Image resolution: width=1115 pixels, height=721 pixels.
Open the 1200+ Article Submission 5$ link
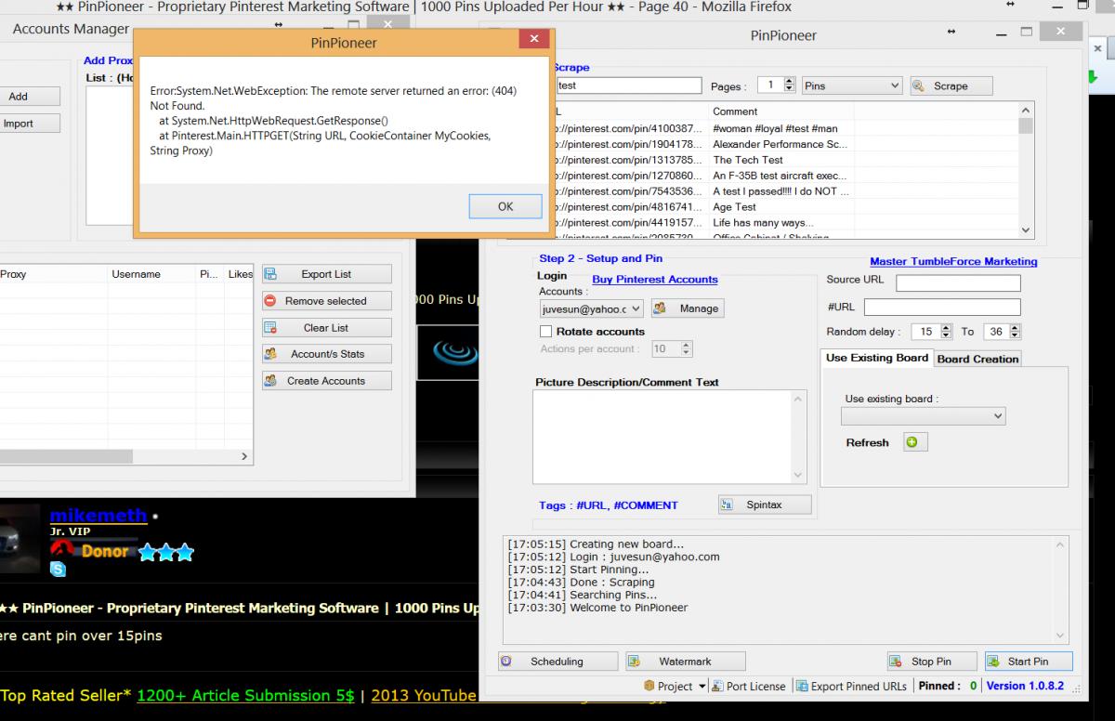(x=245, y=696)
